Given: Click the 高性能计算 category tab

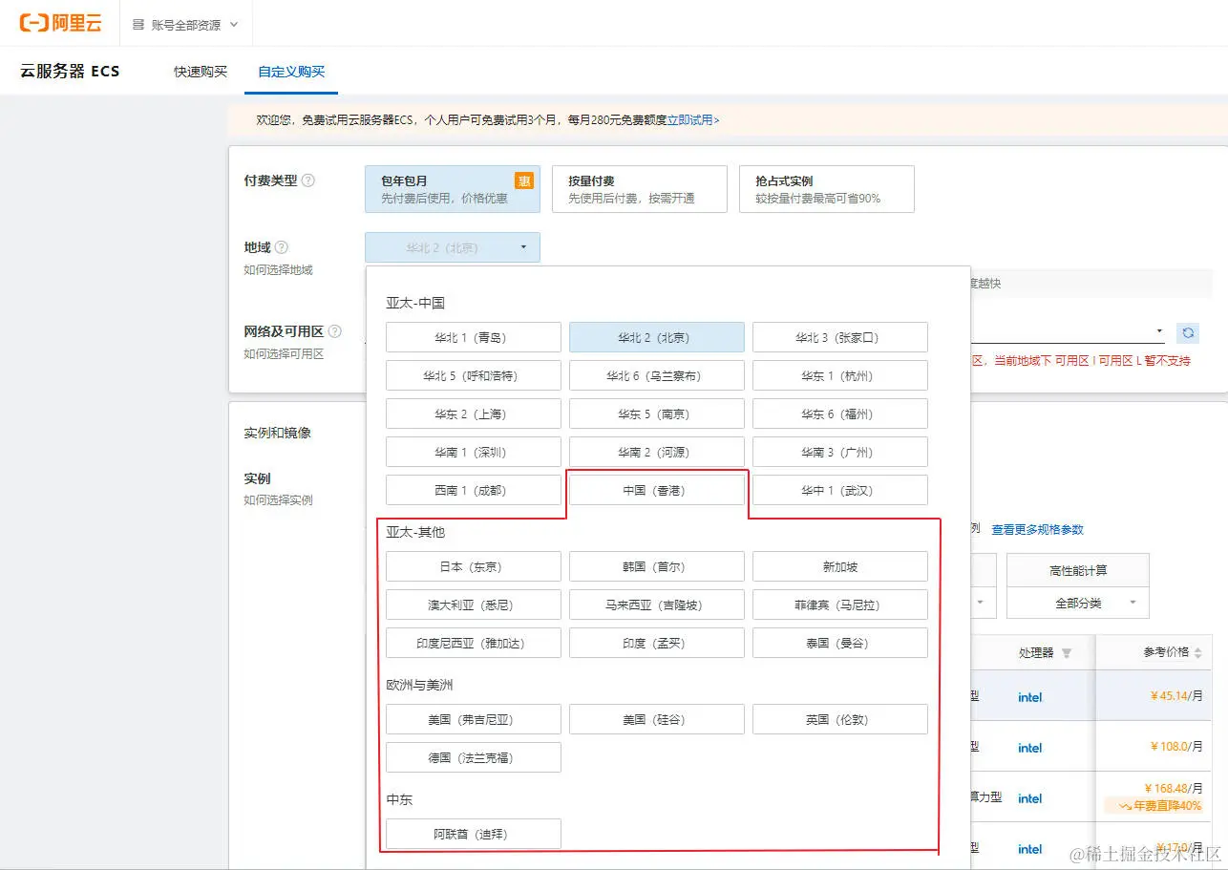Looking at the screenshot, I should coord(1077,569).
